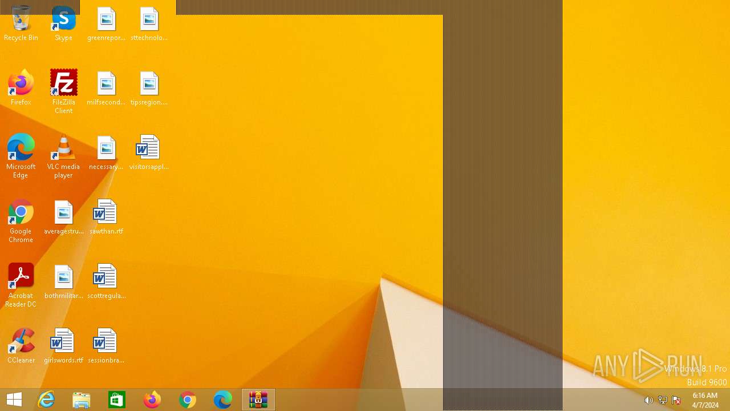Select the necessary... image file
Viewport: 730px width, 411px height.
coord(106,152)
